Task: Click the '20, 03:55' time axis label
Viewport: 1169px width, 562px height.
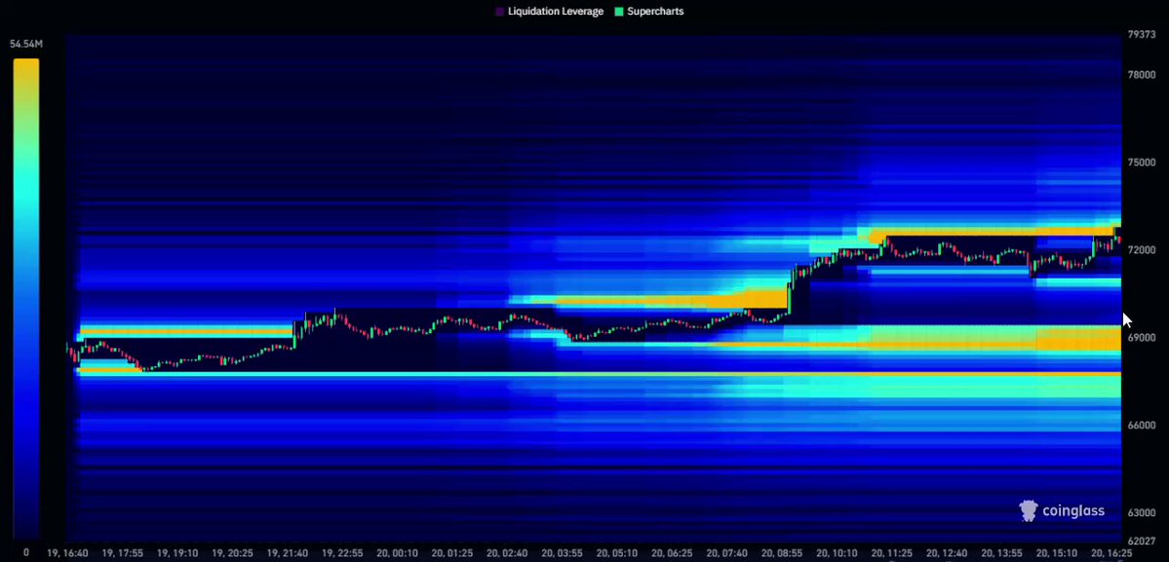Action: (x=564, y=553)
